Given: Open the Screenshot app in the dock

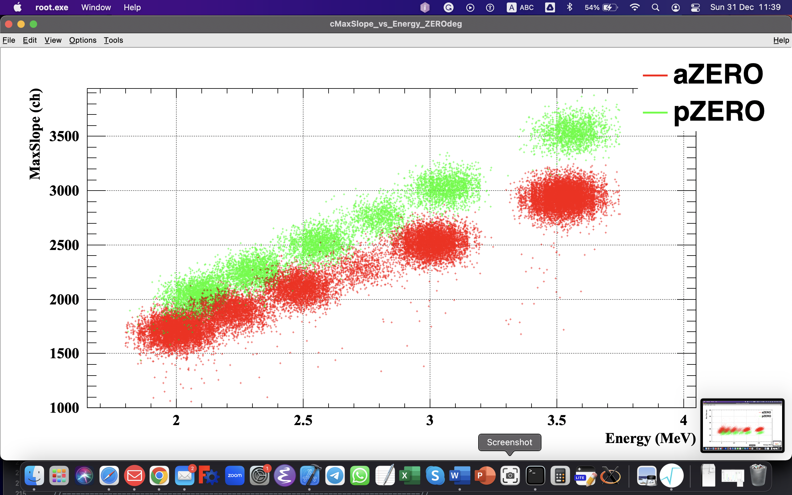Looking at the screenshot, I should coord(510,476).
